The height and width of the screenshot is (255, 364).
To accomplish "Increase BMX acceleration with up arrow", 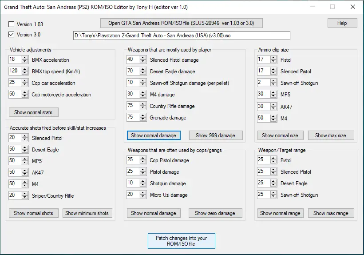I will point(25,58).
